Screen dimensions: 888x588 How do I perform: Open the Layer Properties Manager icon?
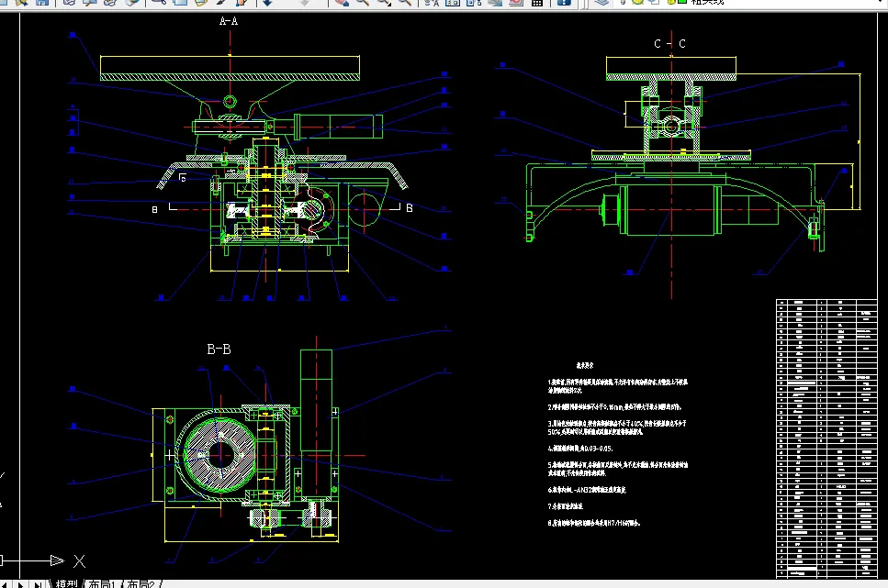[601, 2]
